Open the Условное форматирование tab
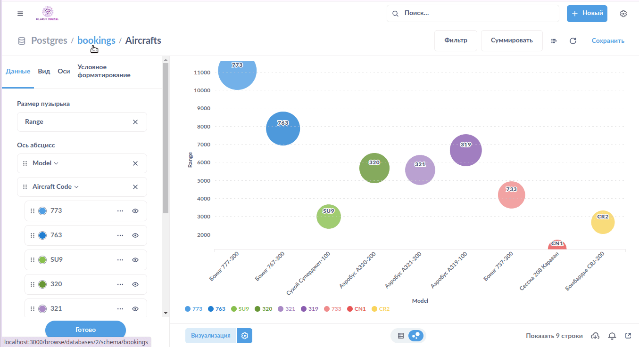The image size is (639, 347). pos(104,71)
